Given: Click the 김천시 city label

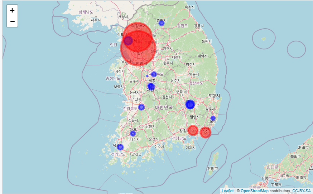Looking at the screenshot, I should (167, 97).
